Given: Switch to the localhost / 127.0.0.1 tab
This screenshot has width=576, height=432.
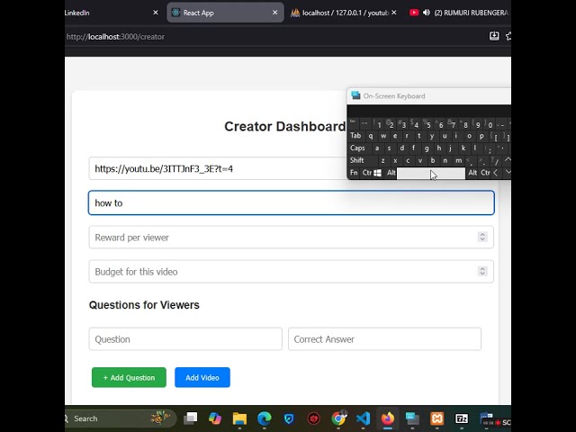Looking at the screenshot, I should (344, 13).
